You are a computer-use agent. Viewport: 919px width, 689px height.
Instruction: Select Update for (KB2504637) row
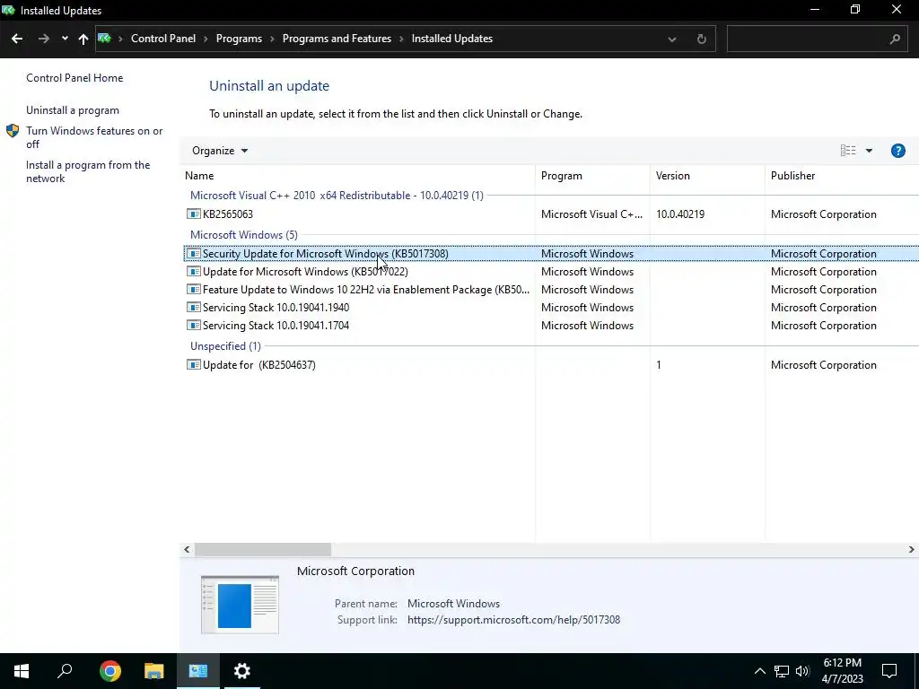point(551,365)
